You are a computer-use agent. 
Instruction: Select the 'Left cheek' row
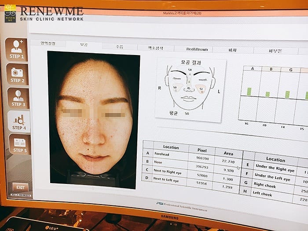coord(262,194)
